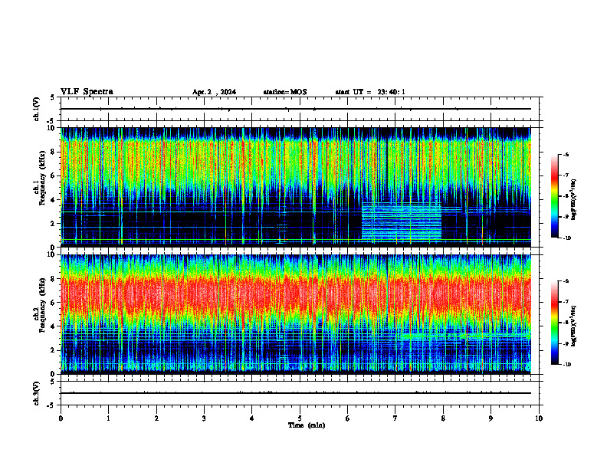Click the time axis tick label '1'
This screenshot has width=607, height=469.
(108, 418)
